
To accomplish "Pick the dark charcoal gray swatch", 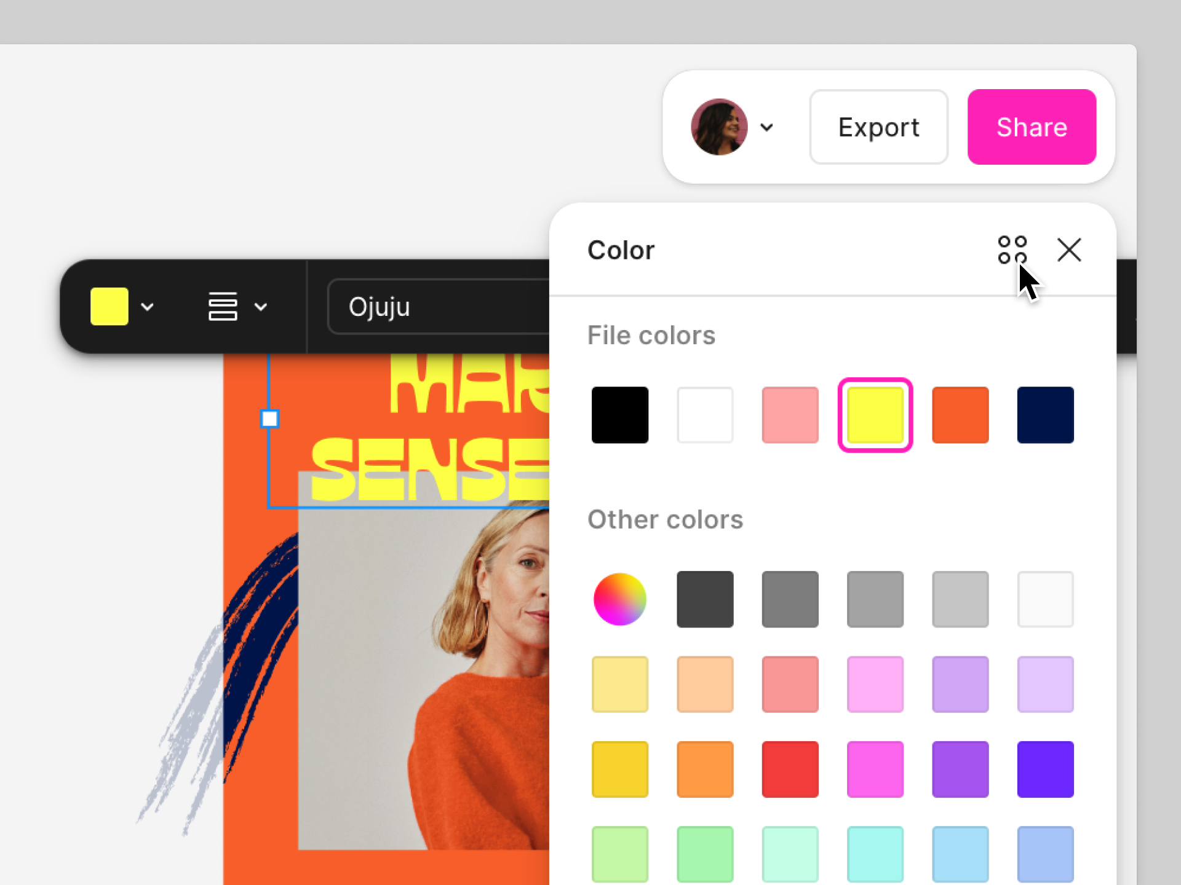I will [705, 599].
